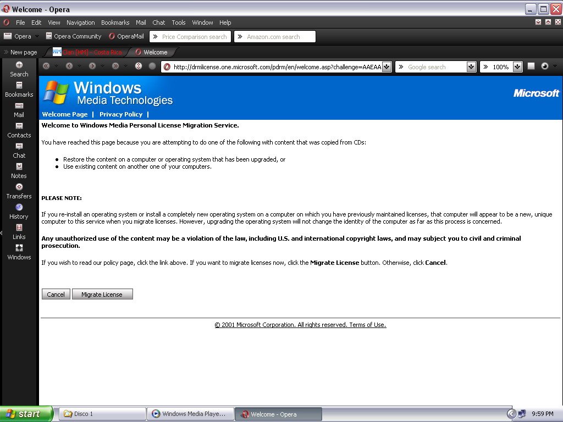This screenshot has height=422, width=563.
Task: Switch to Disco 1 folder in taskbar
Action: (102, 414)
